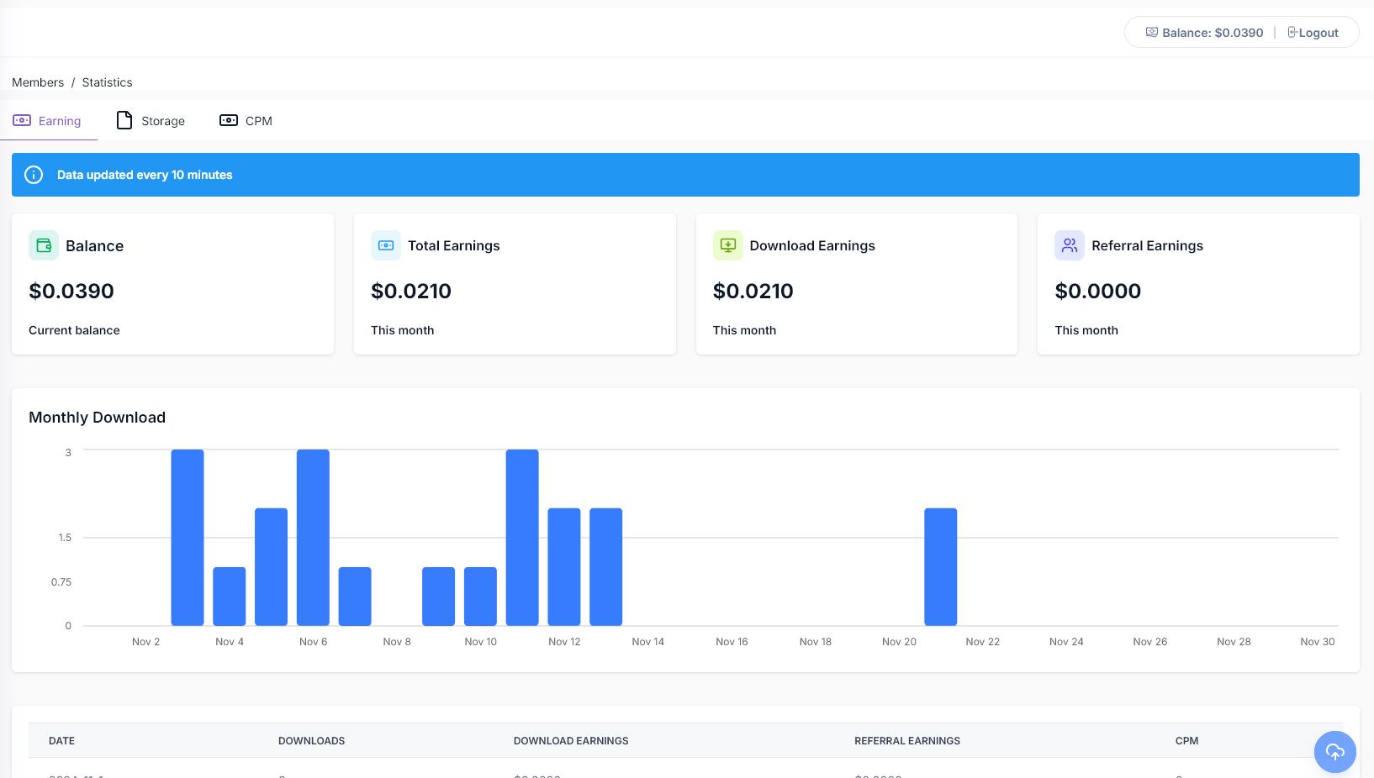Select the Nov 11 chart bar
This screenshot has height=778, width=1374.
[x=522, y=538]
